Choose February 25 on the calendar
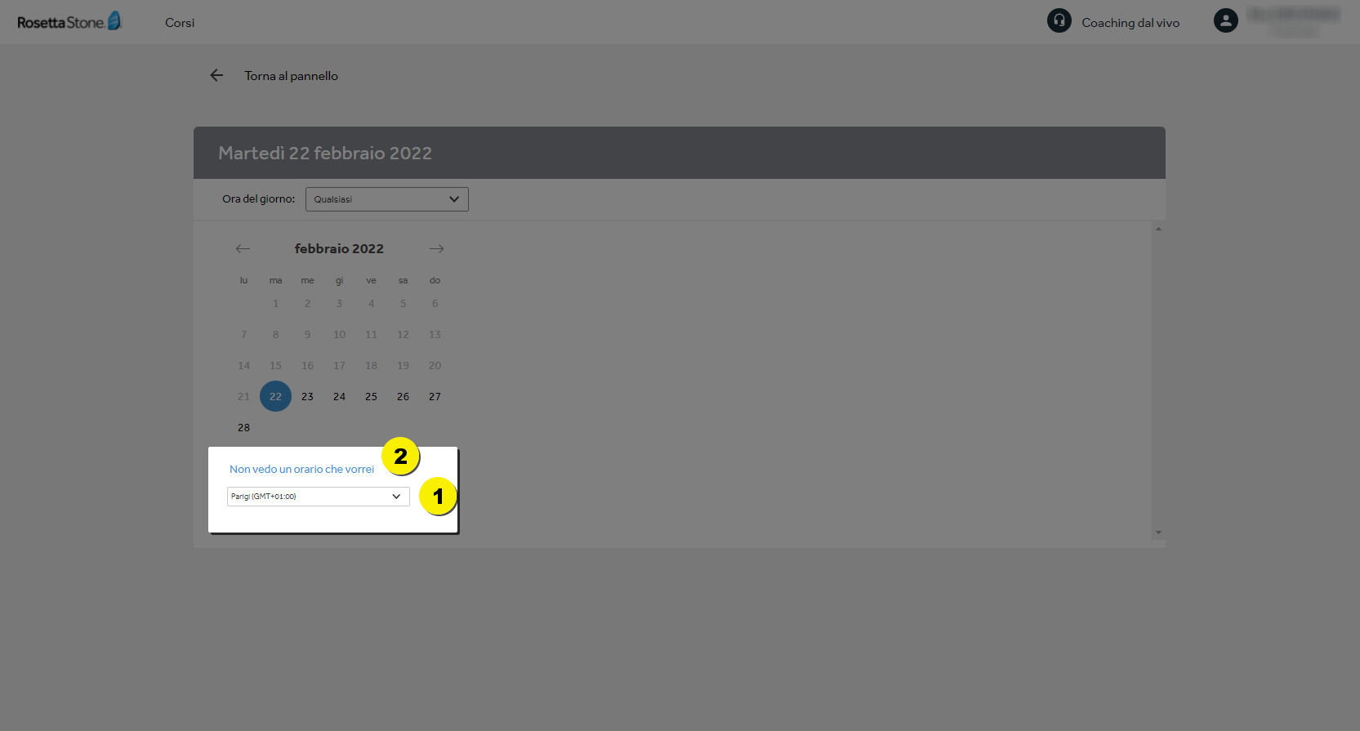 click(371, 396)
